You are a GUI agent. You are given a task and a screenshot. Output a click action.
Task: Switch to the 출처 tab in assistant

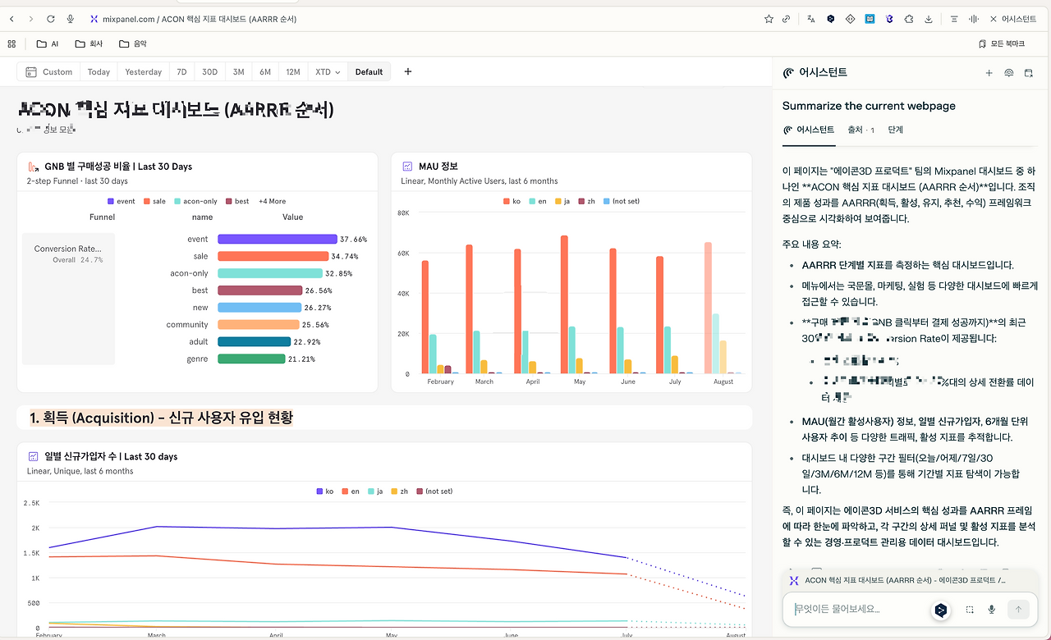click(x=861, y=130)
